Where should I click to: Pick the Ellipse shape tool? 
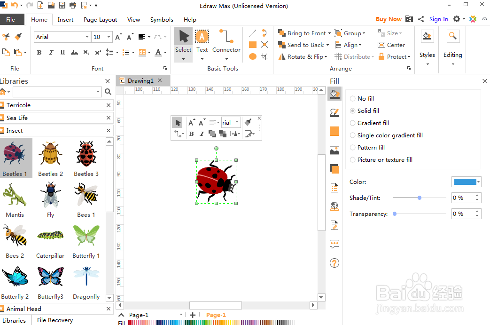(x=252, y=56)
